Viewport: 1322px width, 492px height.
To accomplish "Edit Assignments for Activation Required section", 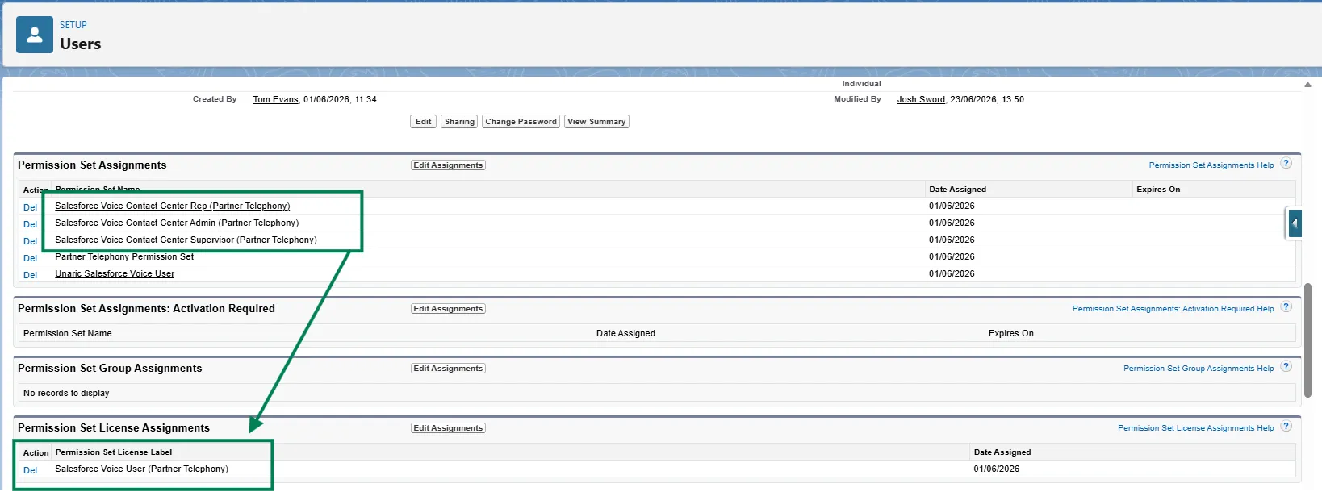I will [448, 309].
